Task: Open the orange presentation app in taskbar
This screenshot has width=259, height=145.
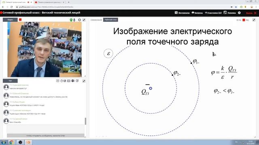Action: click(28, 142)
